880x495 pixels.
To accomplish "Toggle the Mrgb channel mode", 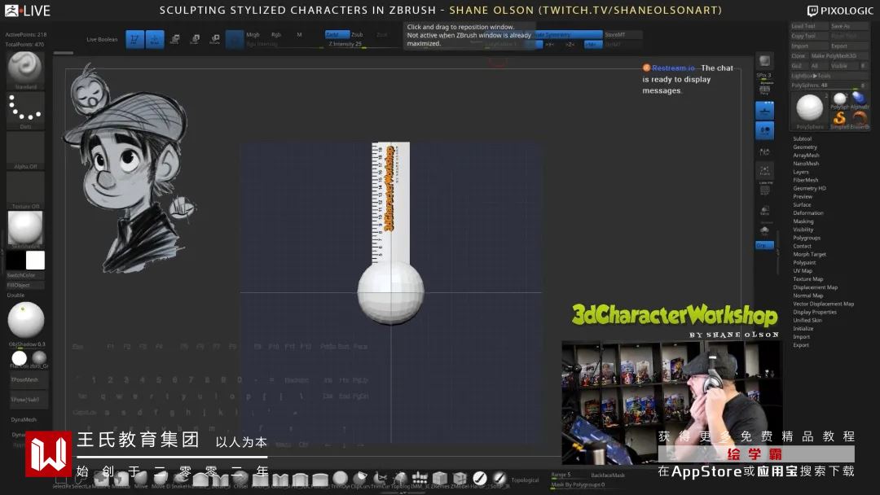I will 253,35.
